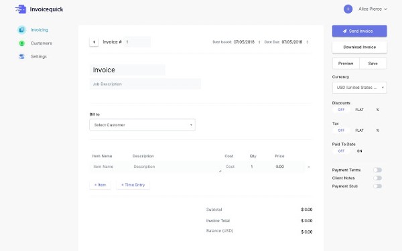This screenshot has height=251, width=402.
Task: Open Invoicing from the sidebar icon
Action: point(22,30)
